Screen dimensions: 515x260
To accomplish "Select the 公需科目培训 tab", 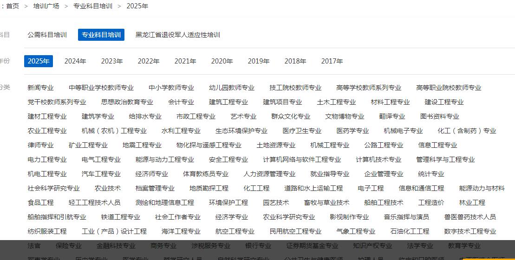I will click(x=47, y=35).
